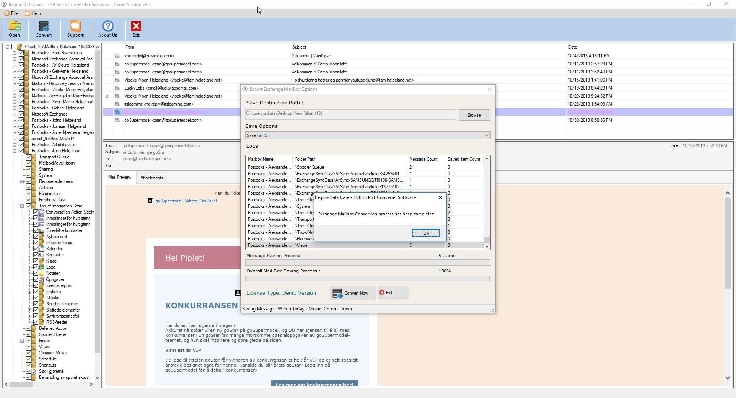
Task: Click the Foreslåtte kontakter folder icon
Action: click(42, 230)
